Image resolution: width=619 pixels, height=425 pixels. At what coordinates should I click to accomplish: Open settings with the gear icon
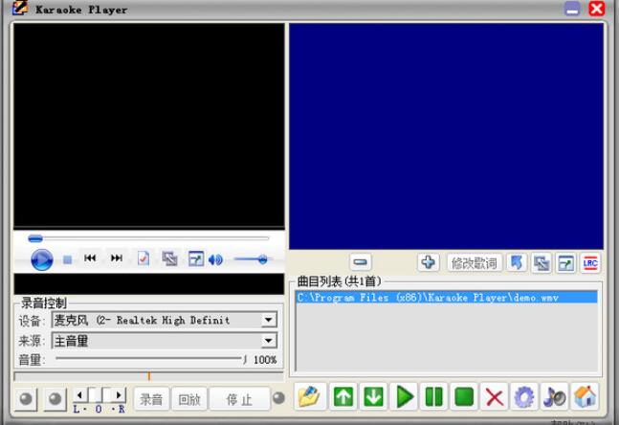tap(523, 396)
